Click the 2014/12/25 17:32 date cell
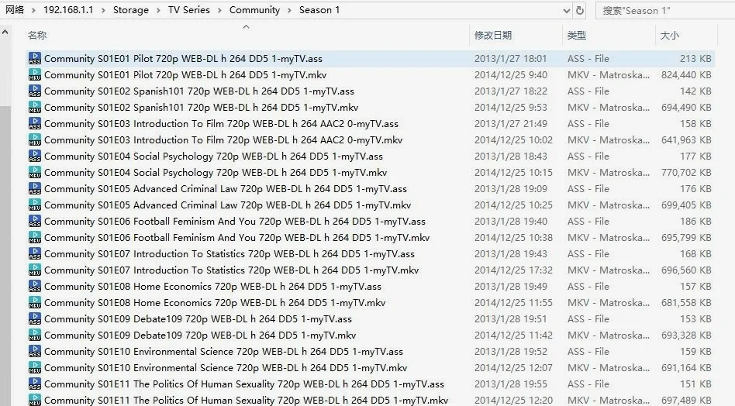 [513, 270]
